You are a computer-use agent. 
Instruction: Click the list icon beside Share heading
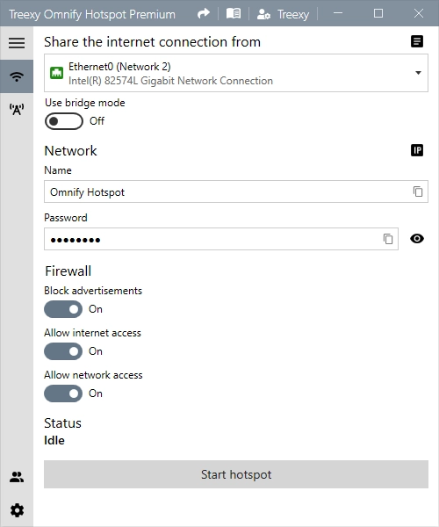click(417, 41)
